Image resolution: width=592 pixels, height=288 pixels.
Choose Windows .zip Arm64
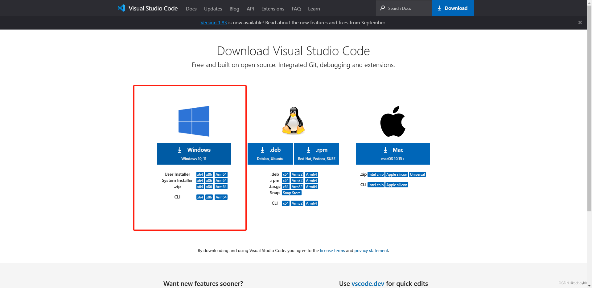(221, 187)
